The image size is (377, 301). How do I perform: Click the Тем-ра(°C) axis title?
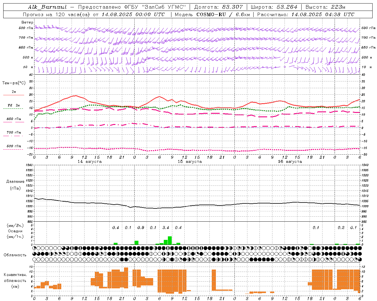click(14, 83)
